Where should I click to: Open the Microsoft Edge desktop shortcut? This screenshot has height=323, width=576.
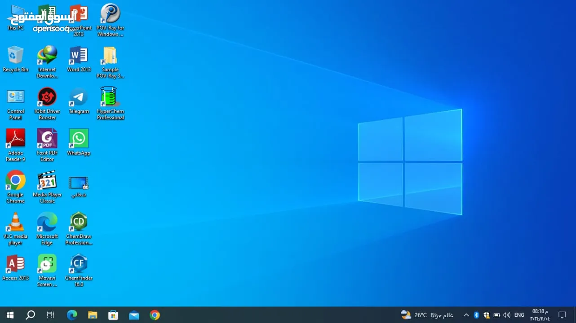click(47, 229)
